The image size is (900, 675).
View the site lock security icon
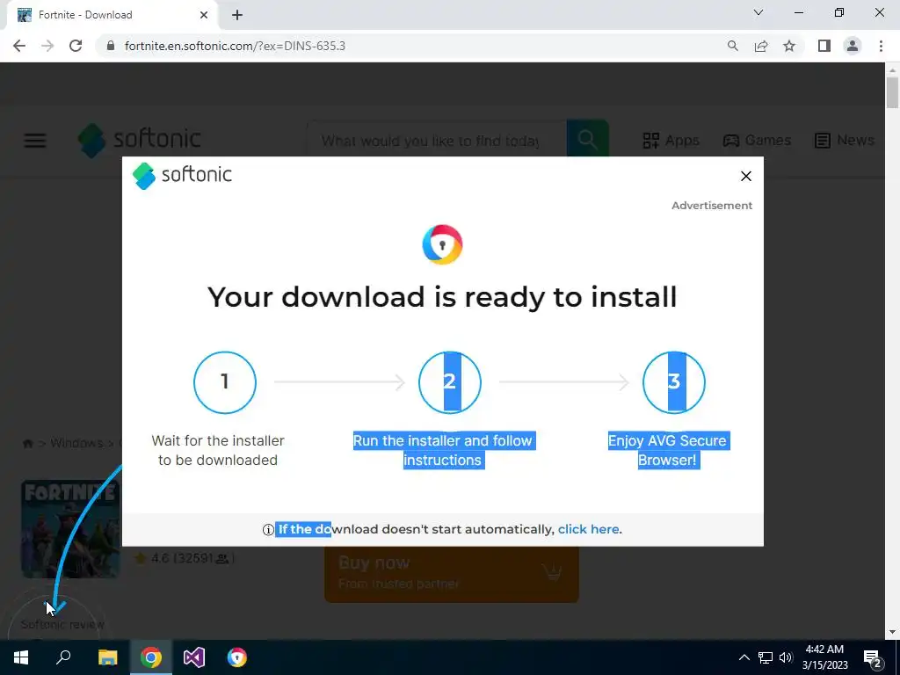point(110,46)
